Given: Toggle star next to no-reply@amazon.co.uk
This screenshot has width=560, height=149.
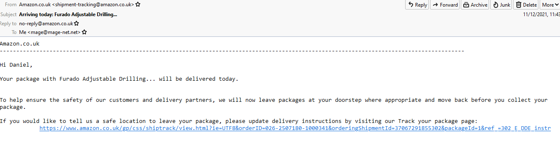Looking at the screenshot, I should point(76,24).
